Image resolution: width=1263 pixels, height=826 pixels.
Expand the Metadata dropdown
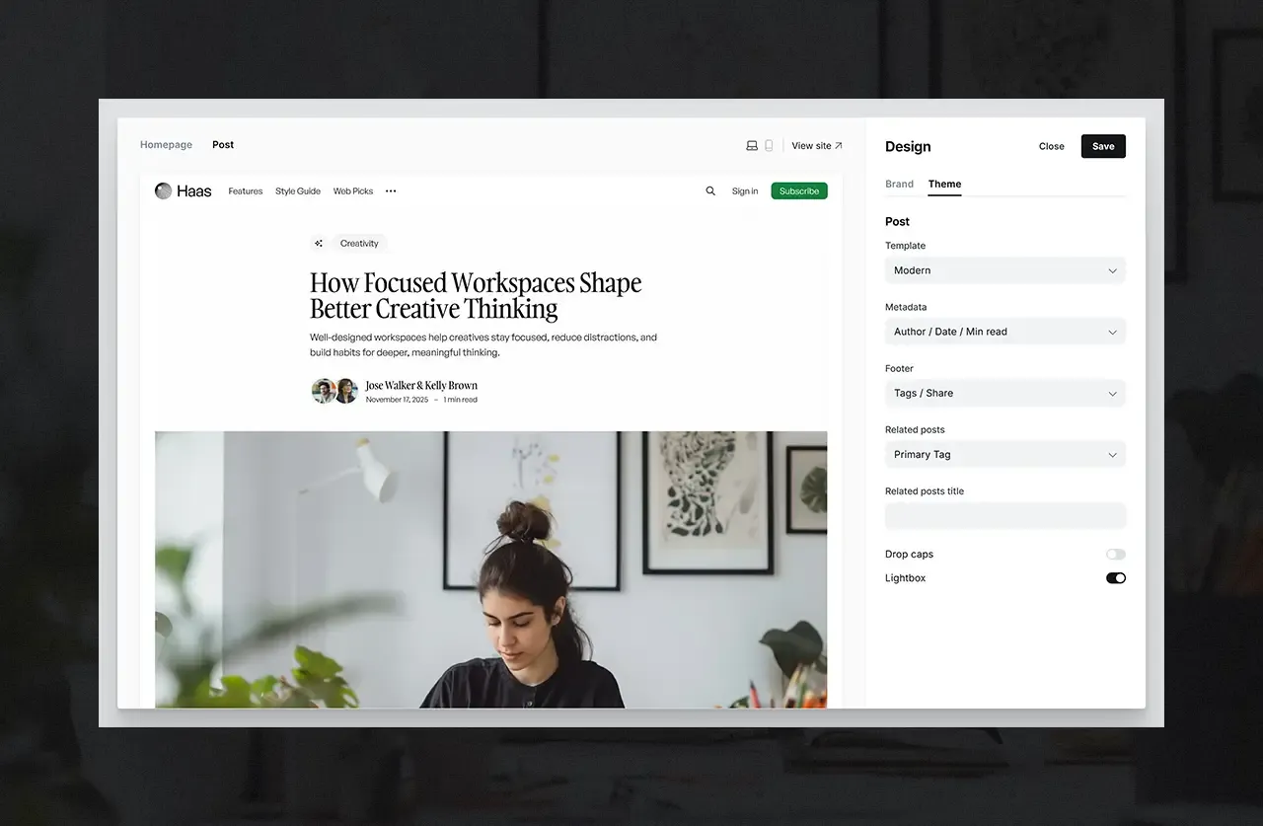[1004, 332]
